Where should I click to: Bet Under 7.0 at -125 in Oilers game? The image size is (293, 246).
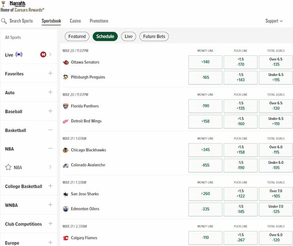[276, 209]
